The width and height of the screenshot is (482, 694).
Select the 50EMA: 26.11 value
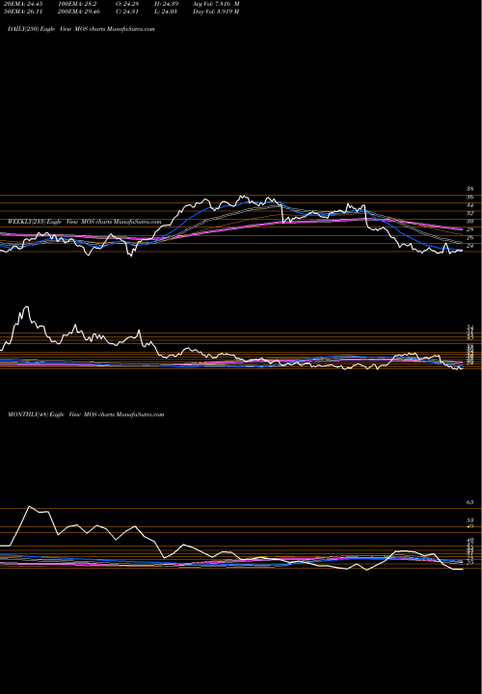[25, 12]
